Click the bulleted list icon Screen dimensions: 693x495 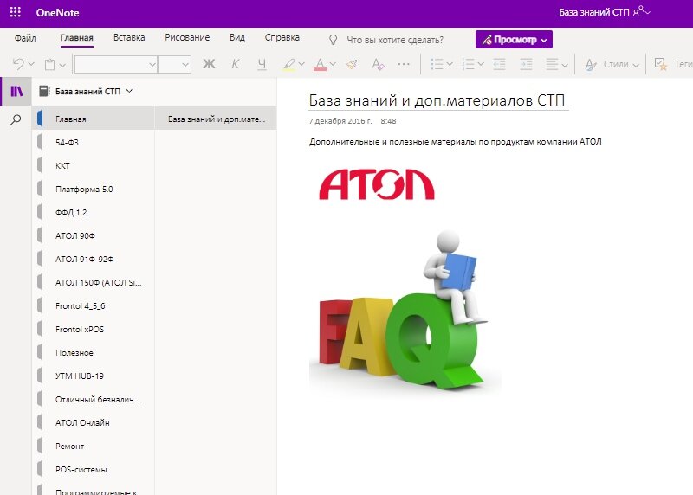click(x=437, y=64)
